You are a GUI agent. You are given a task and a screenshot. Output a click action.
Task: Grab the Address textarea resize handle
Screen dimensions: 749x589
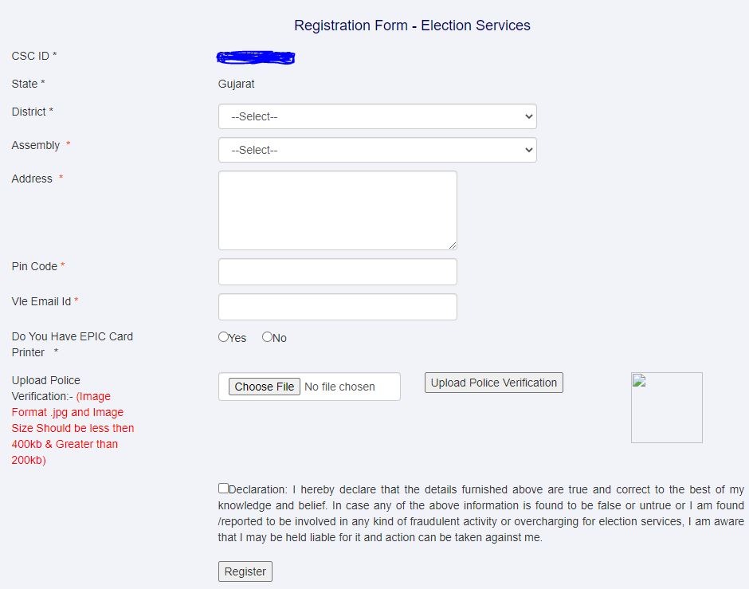tap(453, 245)
